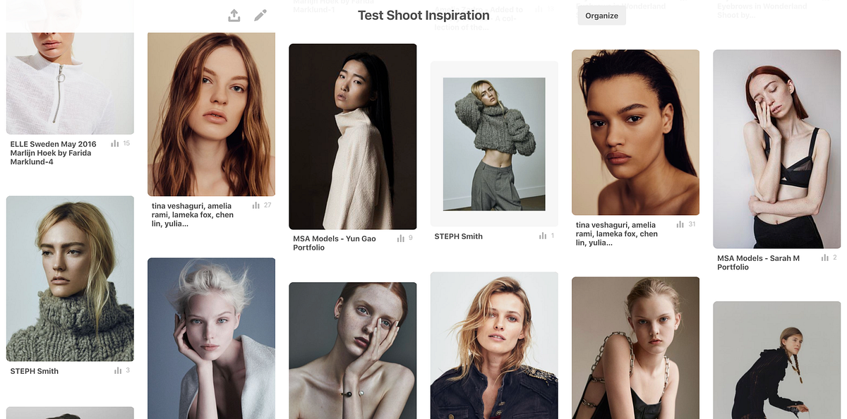Click the Organize button
The width and height of the screenshot is (847, 419).
coord(601,16)
